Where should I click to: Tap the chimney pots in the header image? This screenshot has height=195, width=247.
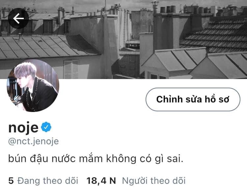[168, 9]
